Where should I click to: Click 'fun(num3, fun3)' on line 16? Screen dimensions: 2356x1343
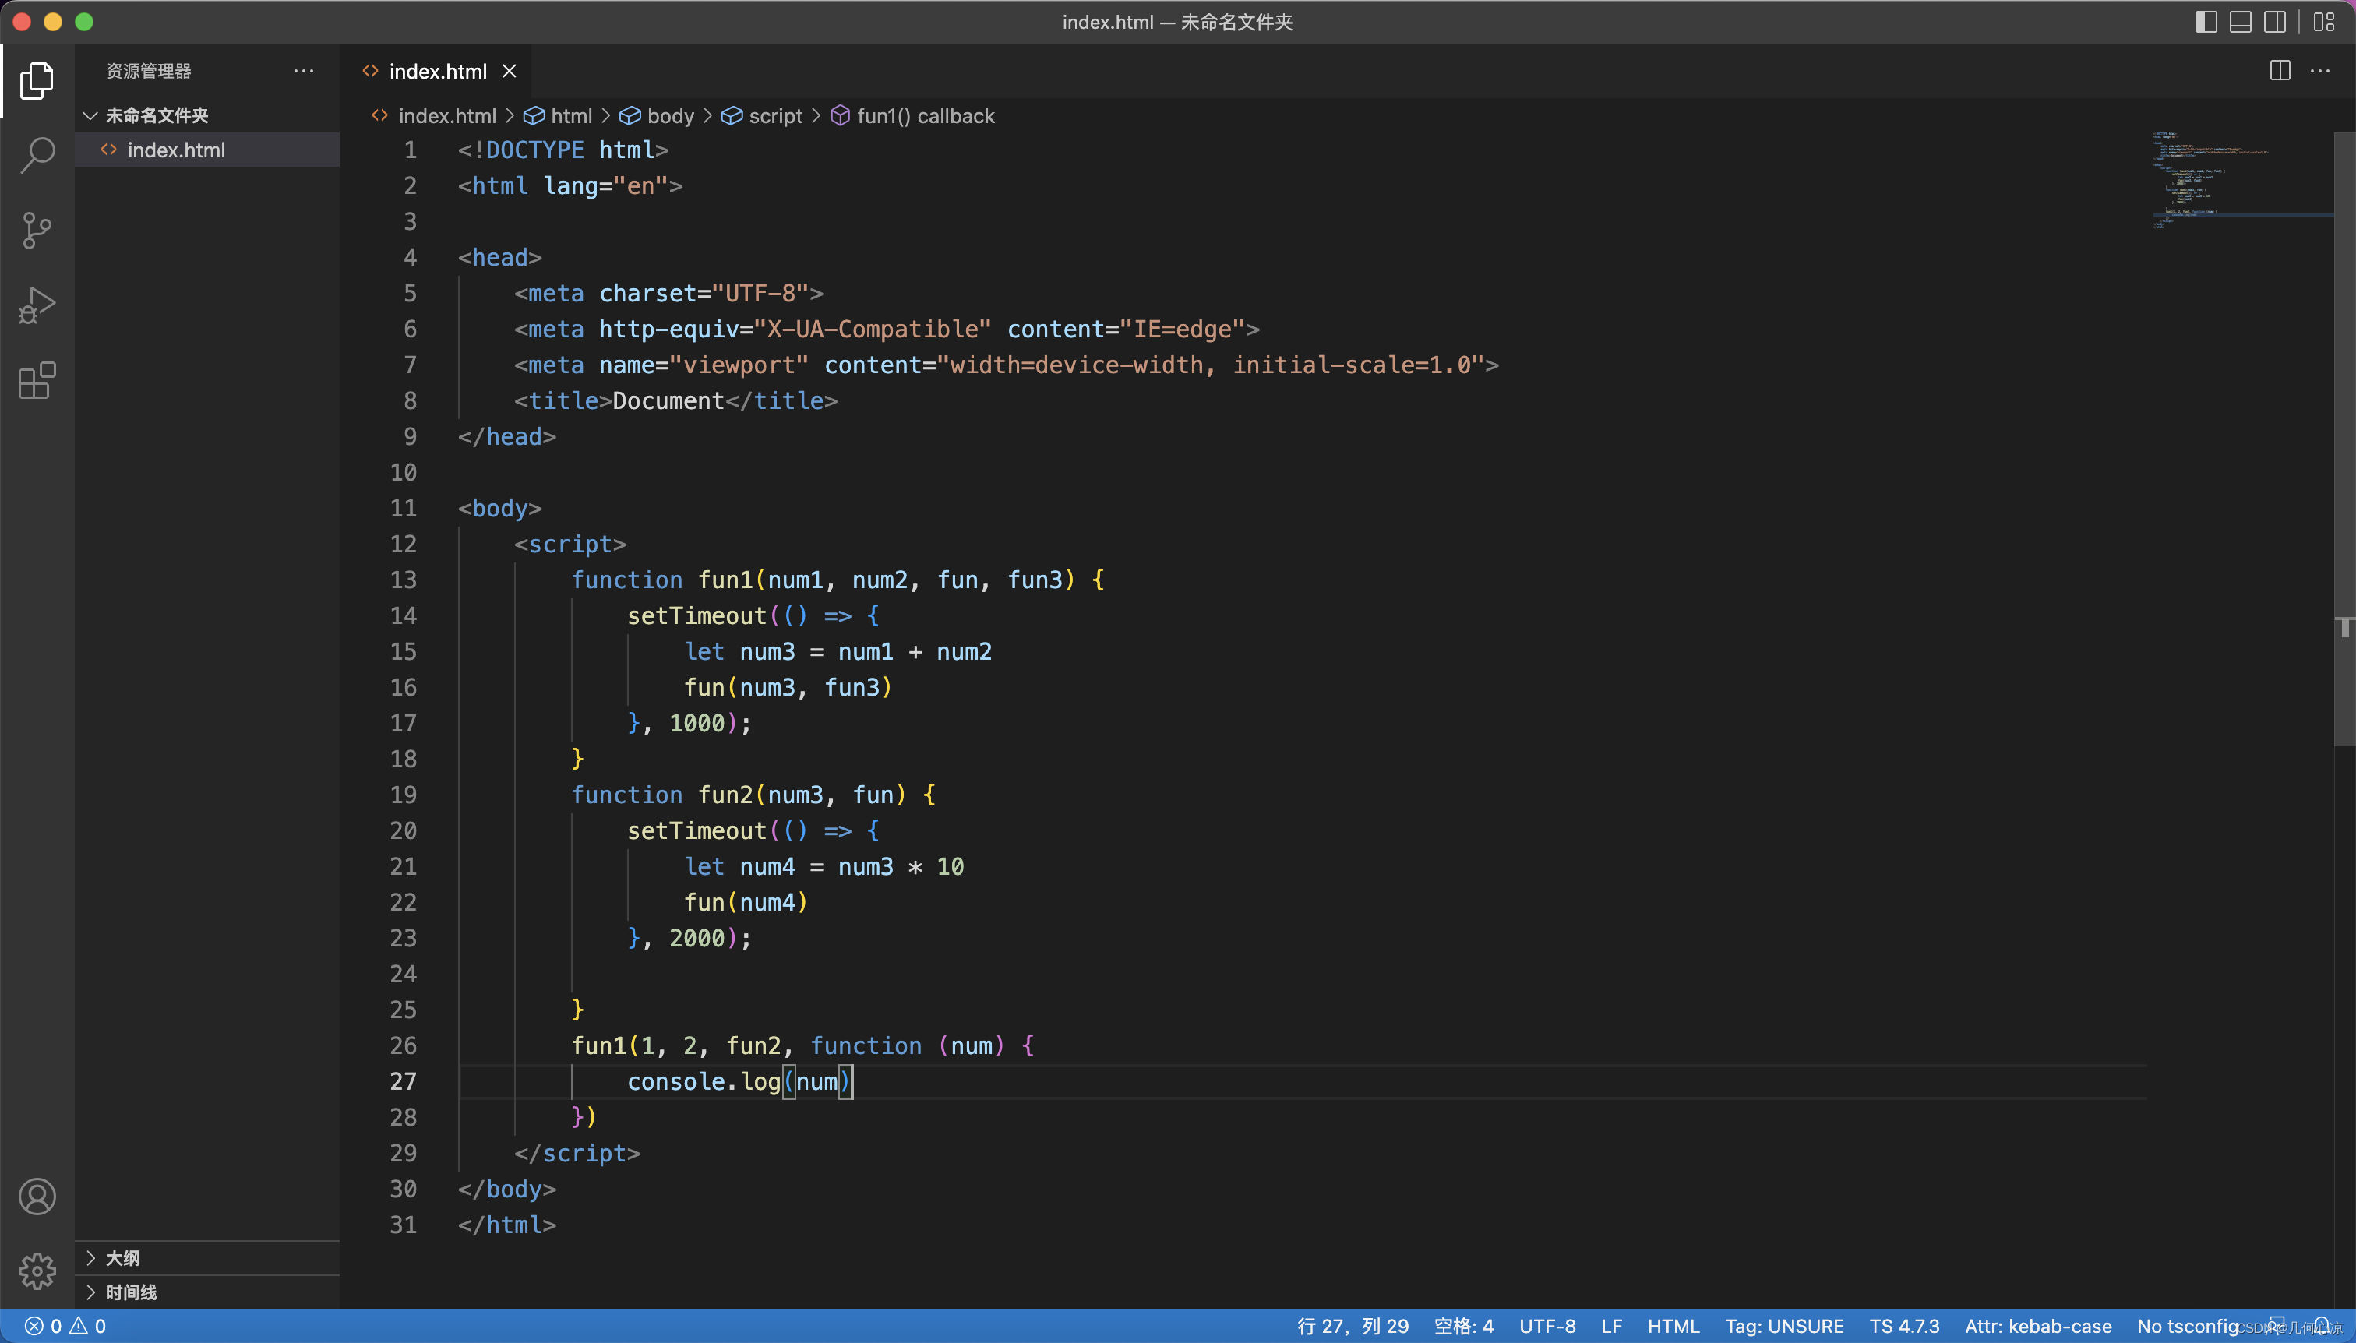[788, 687]
